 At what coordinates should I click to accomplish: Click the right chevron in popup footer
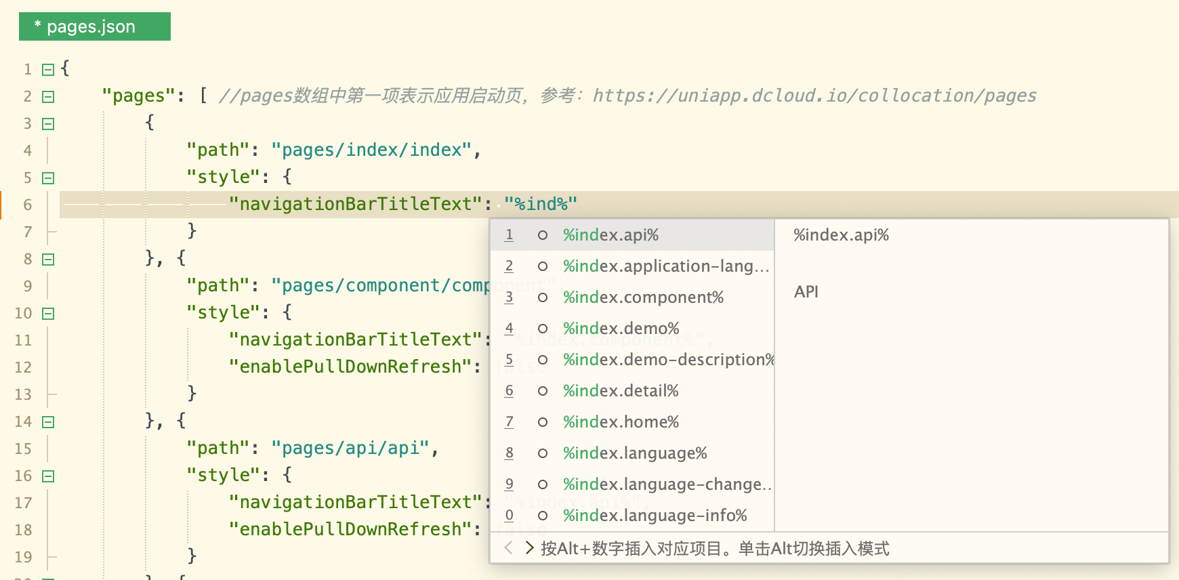point(529,547)
